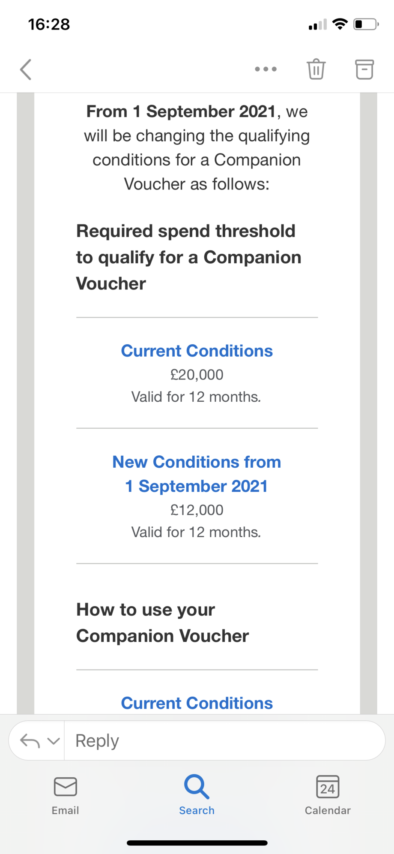Screen dimensions: 394x854
Task: Go back using the back arrow
Action: pyautogui.click(x=26, y=69)
